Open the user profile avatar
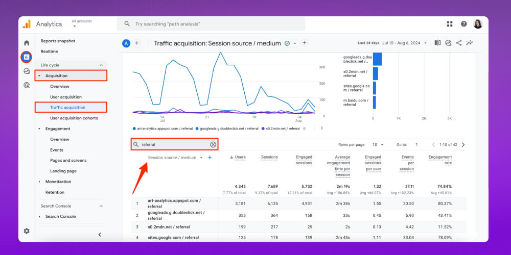 478,24
